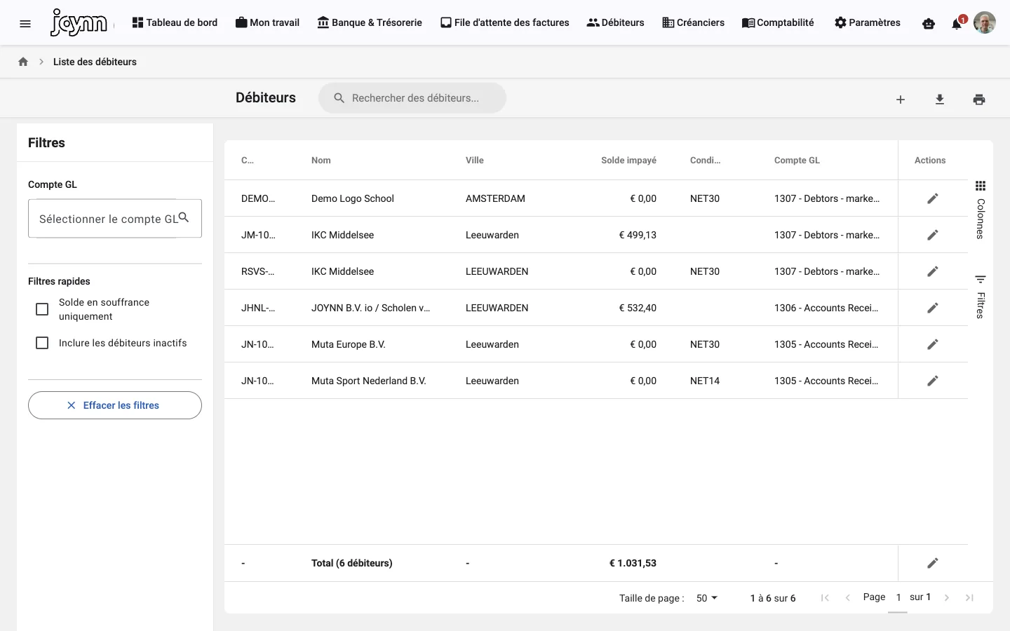
Task: Open File d'attente des factures
Action: pyautogui.click(x=505, y=22)
